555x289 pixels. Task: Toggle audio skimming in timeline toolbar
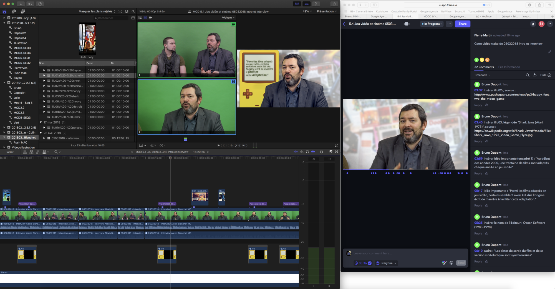(302, 152)
